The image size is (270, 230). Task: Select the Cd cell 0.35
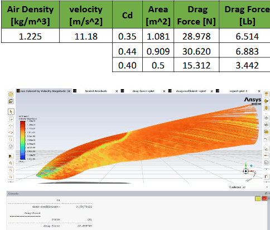(127, 36)
